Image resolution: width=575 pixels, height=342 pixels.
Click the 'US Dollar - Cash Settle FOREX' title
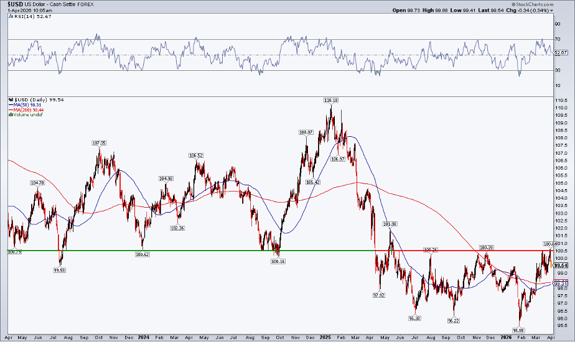click(x=58, y=5)
